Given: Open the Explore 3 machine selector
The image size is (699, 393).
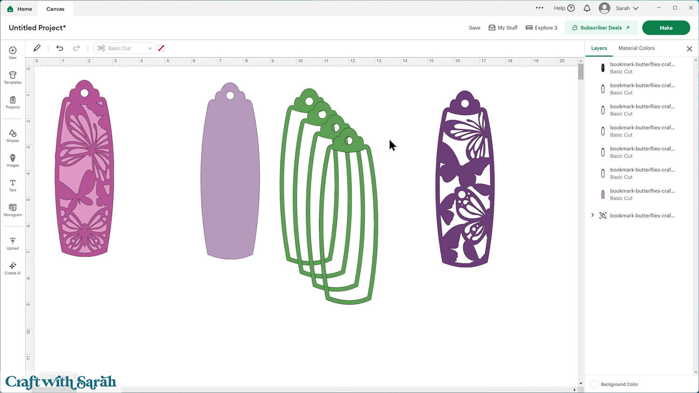Looking at the screenshot, I should click(x=541, y=27).
